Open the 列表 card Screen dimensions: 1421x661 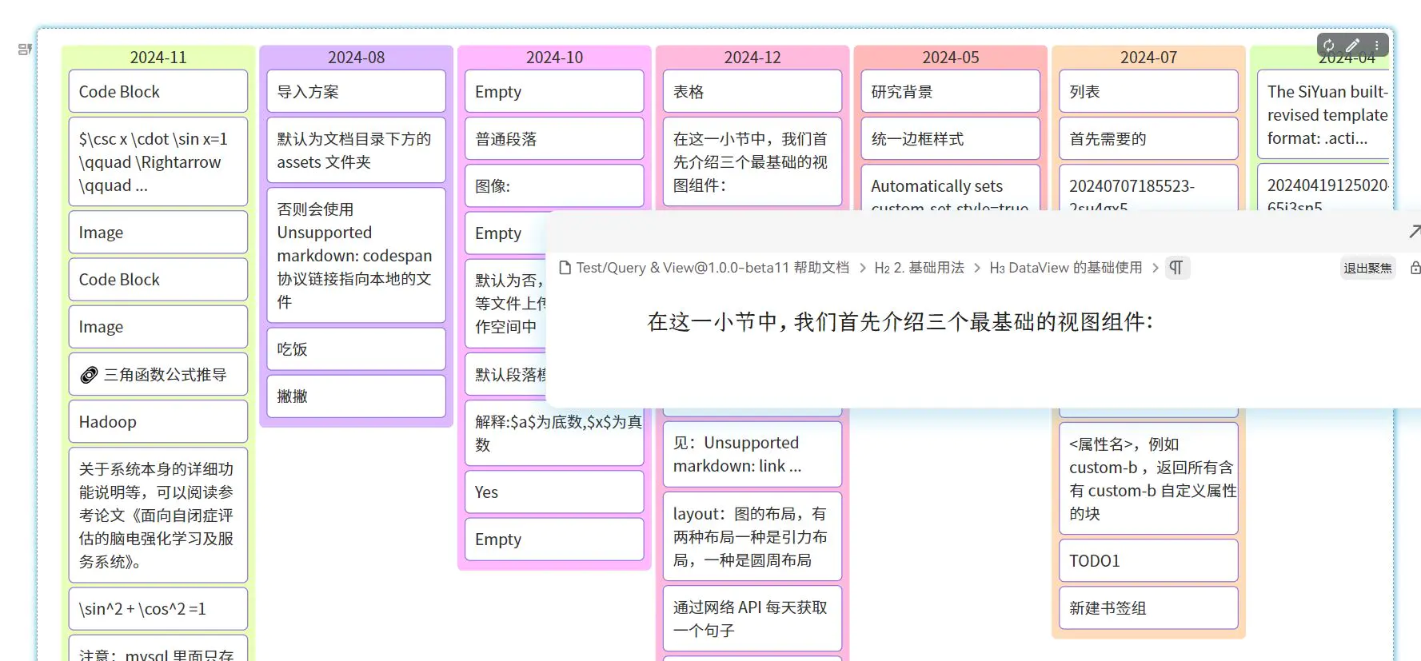(1148, 92)
